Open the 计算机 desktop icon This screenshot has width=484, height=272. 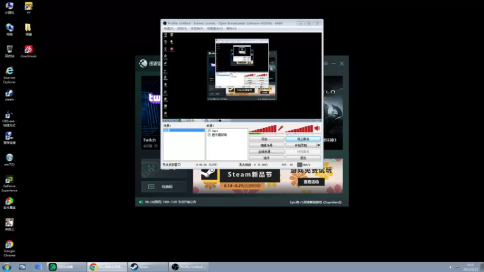click(x=9, y=8)
